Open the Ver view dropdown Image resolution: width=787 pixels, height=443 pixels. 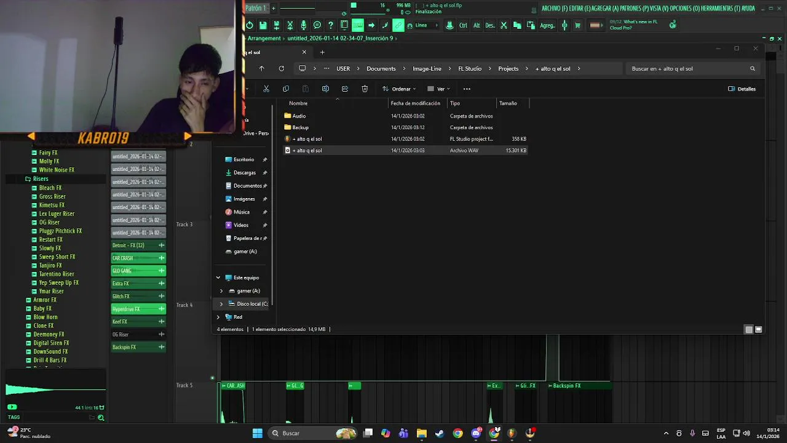click(438, 89)
